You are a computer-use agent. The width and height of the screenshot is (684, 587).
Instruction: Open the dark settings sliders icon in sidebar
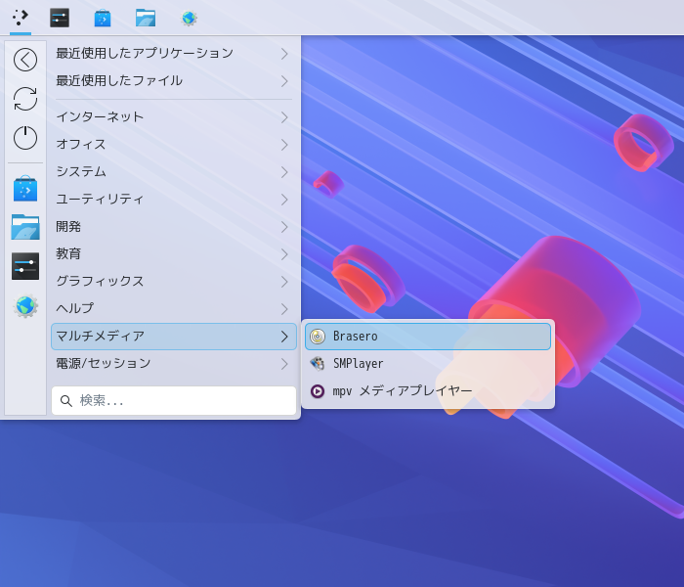(x=25, y=266)
